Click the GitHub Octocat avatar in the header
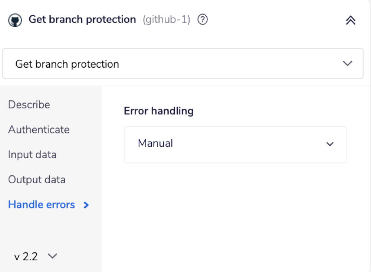Image resolution: width=371 pixels, height=272 pixels. coord(15,20)
